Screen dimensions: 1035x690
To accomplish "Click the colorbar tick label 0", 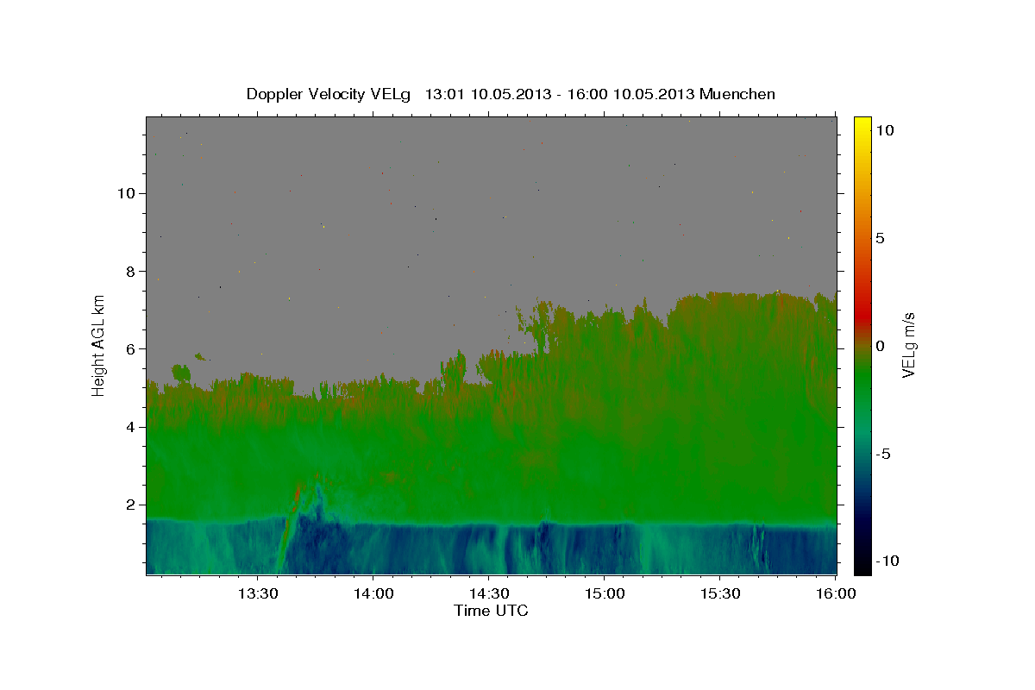I will (880, 346).
